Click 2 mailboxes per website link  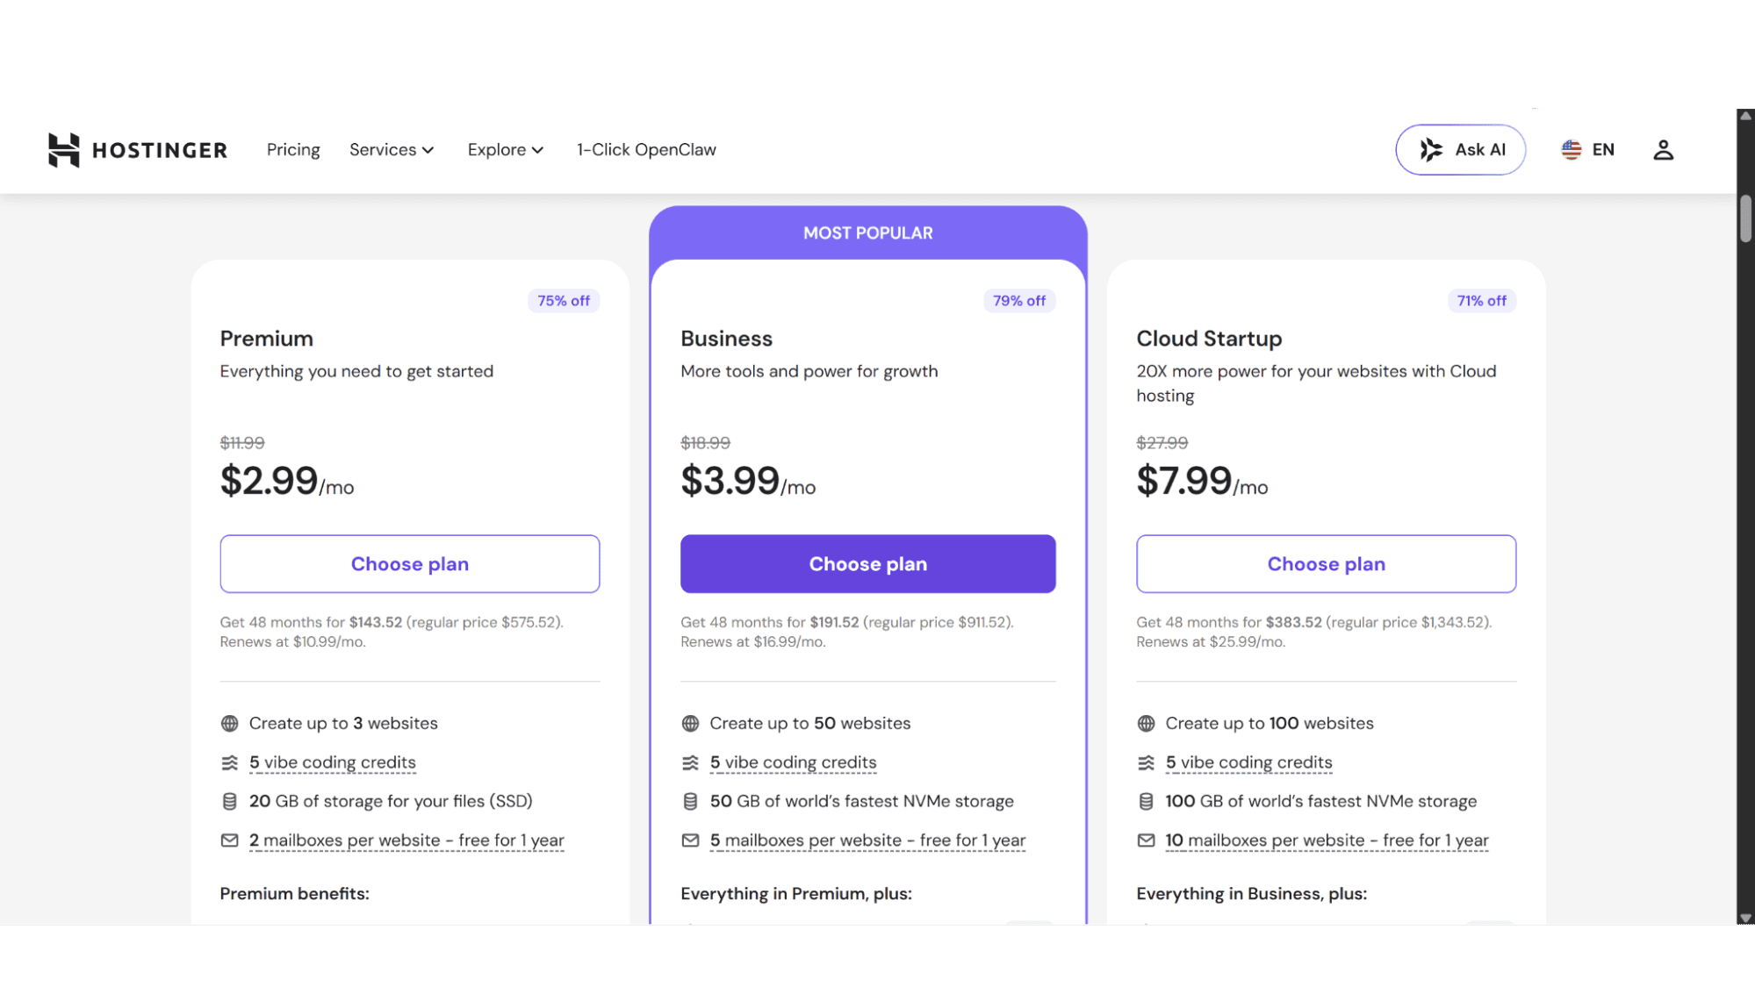pyautogui.click(x=406, y=840)
